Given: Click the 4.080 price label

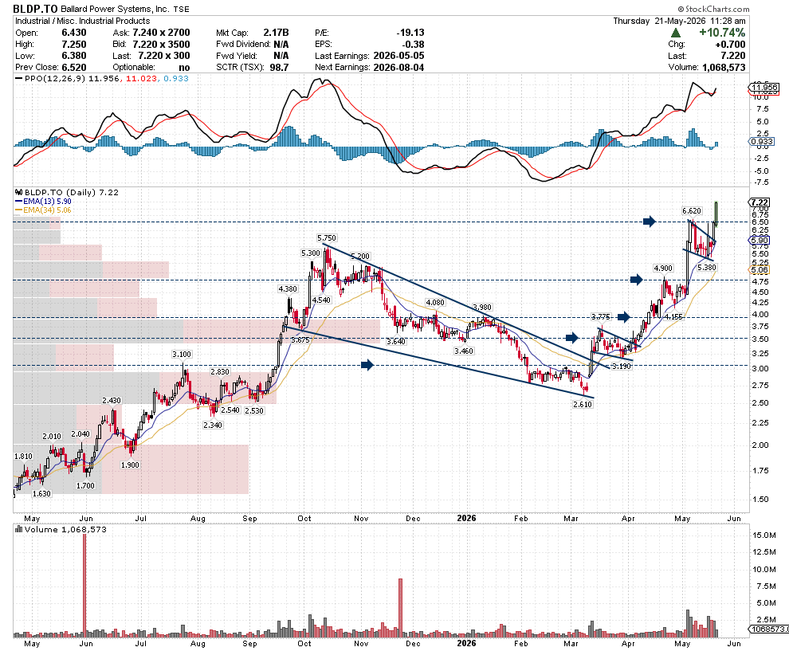Looking at the screenshot, I should (x=435, y=302).
